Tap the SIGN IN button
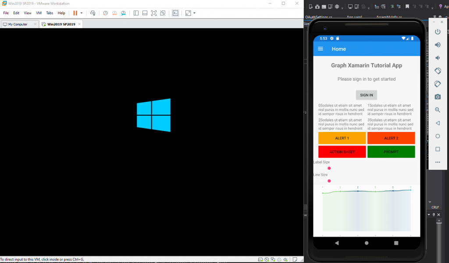This screenshot has width=449, height=263. [x=367, y=95]
